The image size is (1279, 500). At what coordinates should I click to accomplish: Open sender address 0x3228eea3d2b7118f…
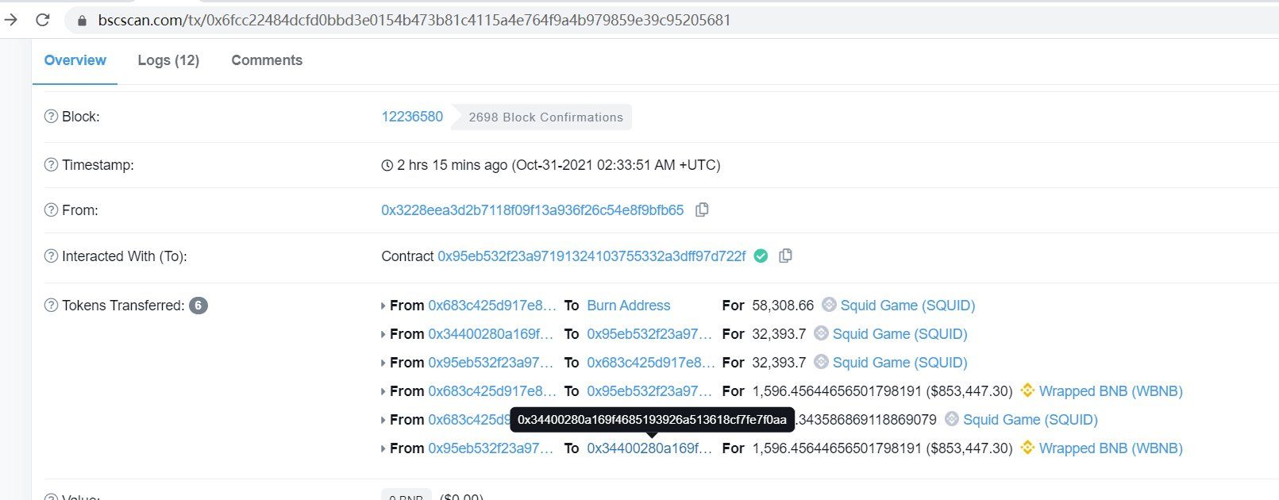pos(532,210)
